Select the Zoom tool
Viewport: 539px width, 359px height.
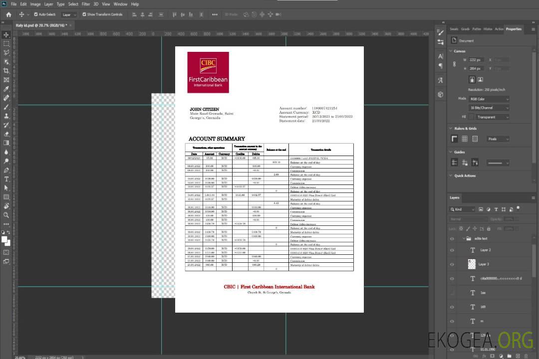click(6, 215)
